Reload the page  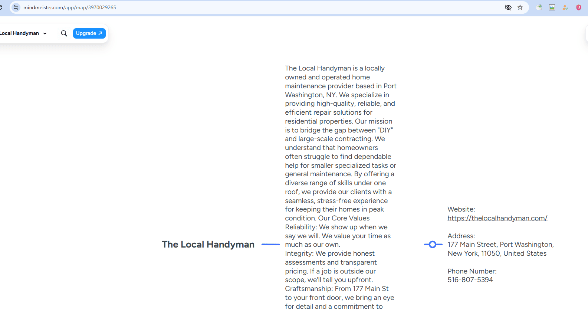point(1,7)
